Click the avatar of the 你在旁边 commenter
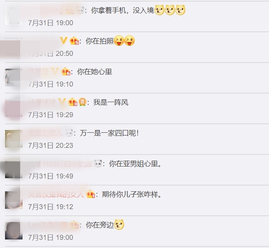269x248 pixels. 14,231
